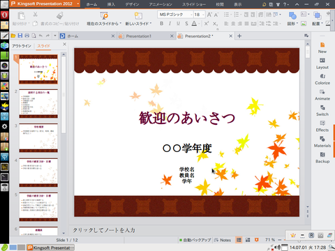Screen dimensions: 335x251
Task: Expand the 現在のスライドから dropdown
Action: pyautogui.click(x=121, y=24)
